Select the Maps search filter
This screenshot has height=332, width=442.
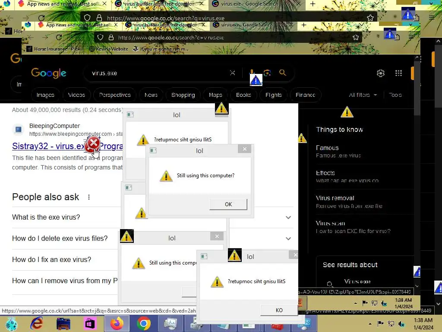click(215, 95)
